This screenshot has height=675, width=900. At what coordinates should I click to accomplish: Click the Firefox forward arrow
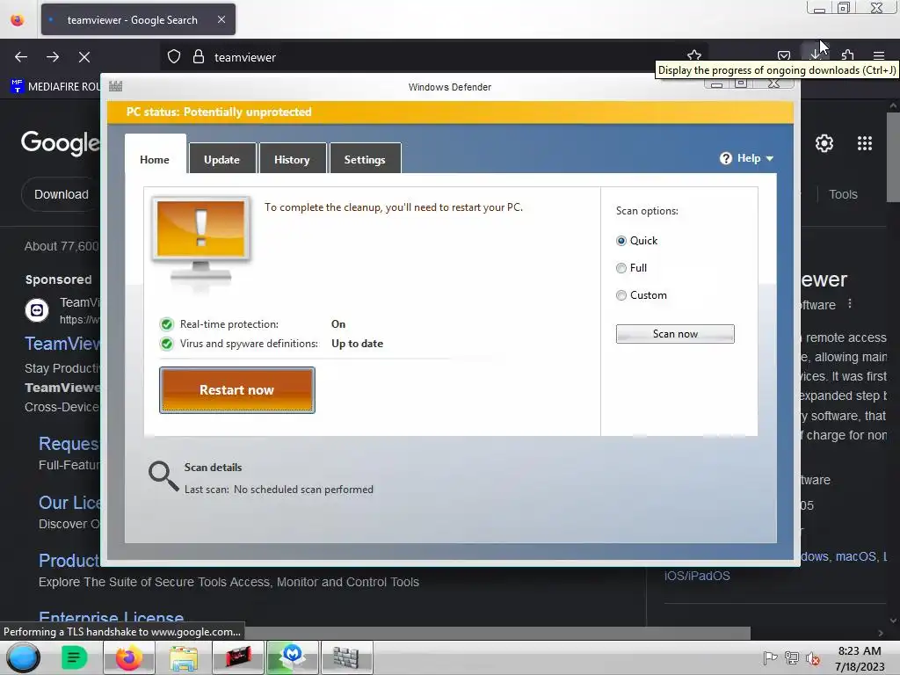pyautogui.click(x=53, y=57)
